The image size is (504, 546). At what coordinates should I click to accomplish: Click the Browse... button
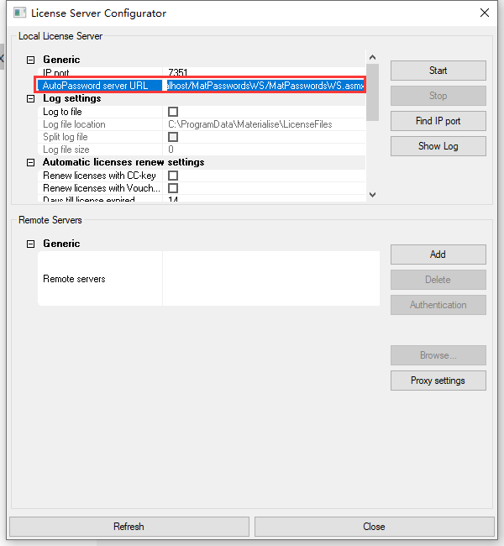438,355
